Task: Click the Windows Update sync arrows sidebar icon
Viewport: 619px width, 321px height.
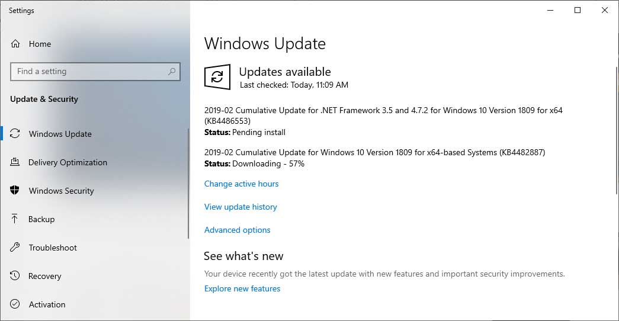Action: (15, 134)
